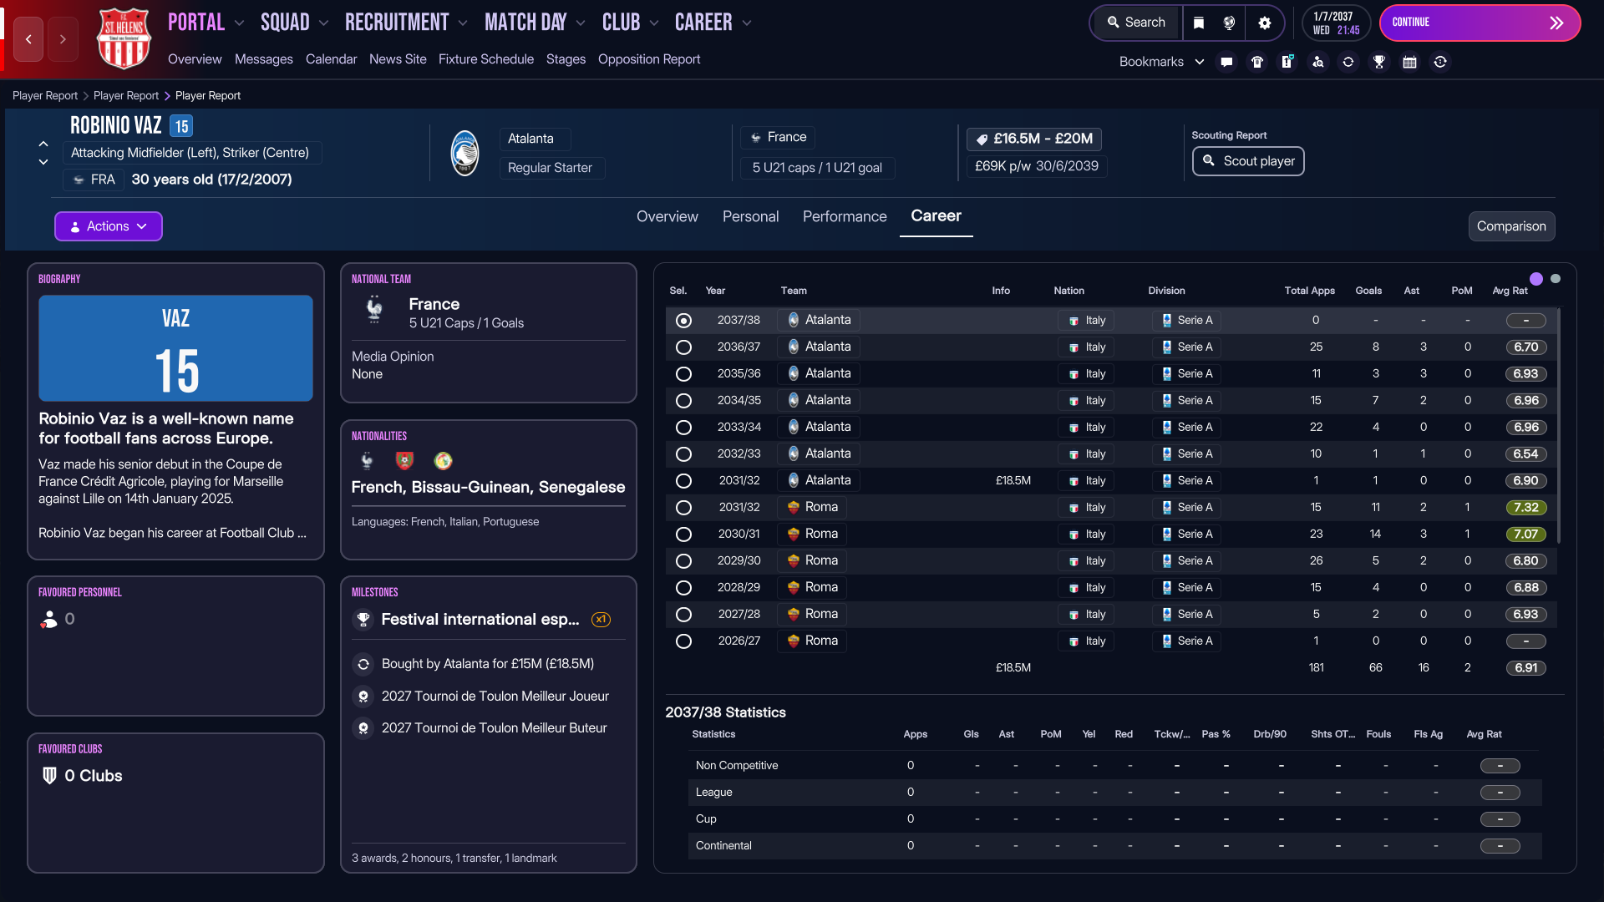
Task: Select the 2036/37 Atalanta season radio button
Action: click(x=683, y=347)
